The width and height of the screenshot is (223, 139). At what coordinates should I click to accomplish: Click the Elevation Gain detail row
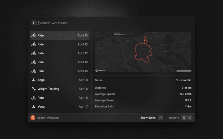143,106
